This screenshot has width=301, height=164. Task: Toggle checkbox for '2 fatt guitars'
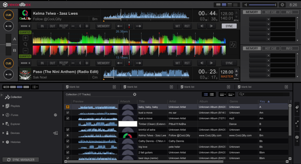click(x=68, y=152)
